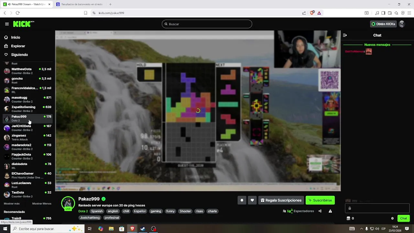
Task: Open zingaraez Tetris Attack channel
Action: tap(27, 137)
